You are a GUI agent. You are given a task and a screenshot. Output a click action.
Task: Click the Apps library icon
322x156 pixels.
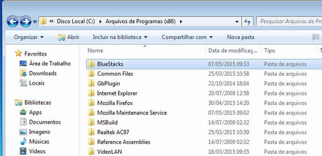pyautogui.click(x=23, y=112)
